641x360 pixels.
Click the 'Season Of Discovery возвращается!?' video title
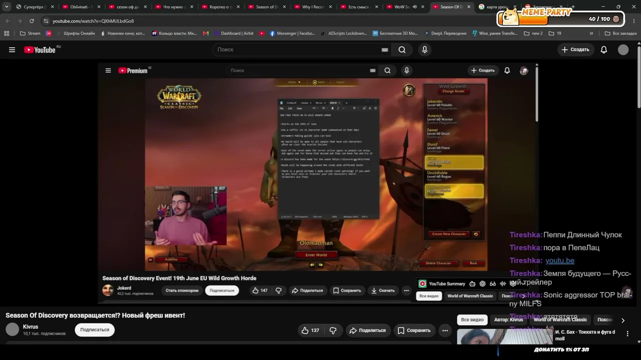point(95,315)
